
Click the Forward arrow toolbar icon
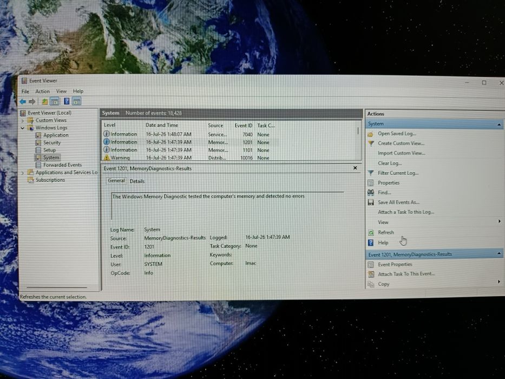(x=32, y=102)
